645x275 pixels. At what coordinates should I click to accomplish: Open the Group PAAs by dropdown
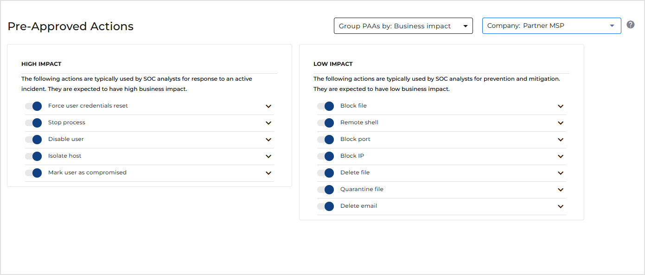tap(403, 26)
